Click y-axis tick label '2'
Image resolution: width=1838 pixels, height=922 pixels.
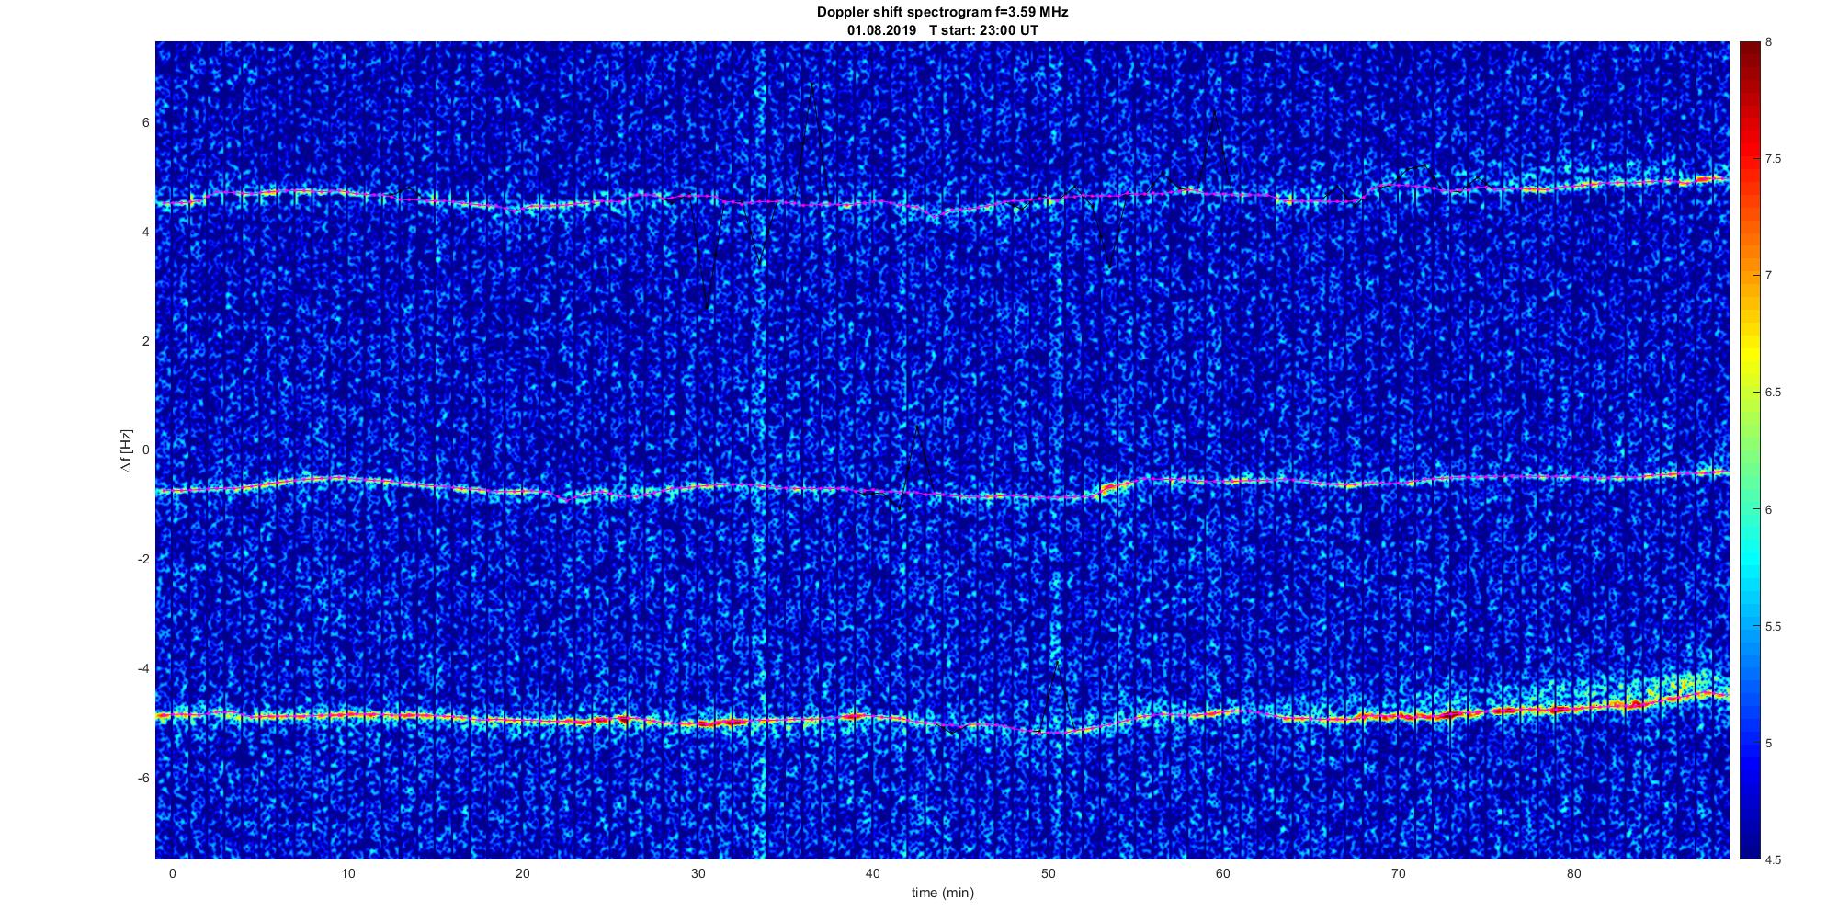[145, 341]
